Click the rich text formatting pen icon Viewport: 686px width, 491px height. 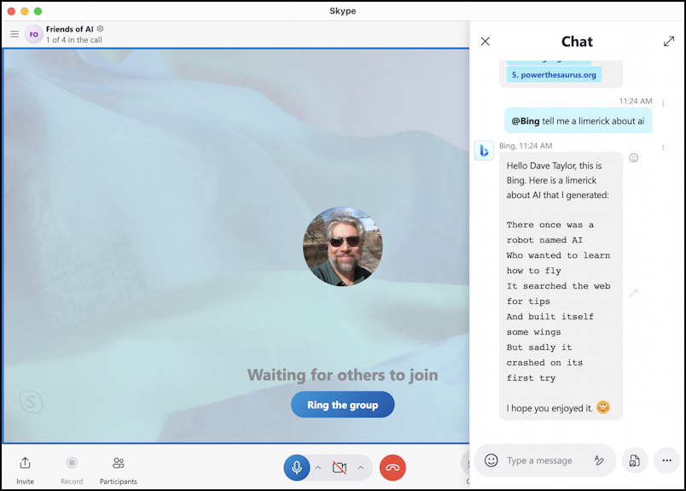click(599, 460)
